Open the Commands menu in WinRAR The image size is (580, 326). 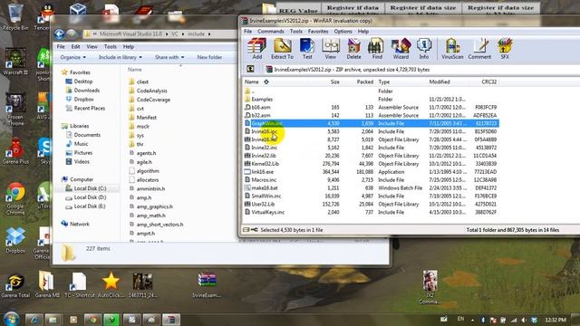pyautogui.click(x=271, y=32)
